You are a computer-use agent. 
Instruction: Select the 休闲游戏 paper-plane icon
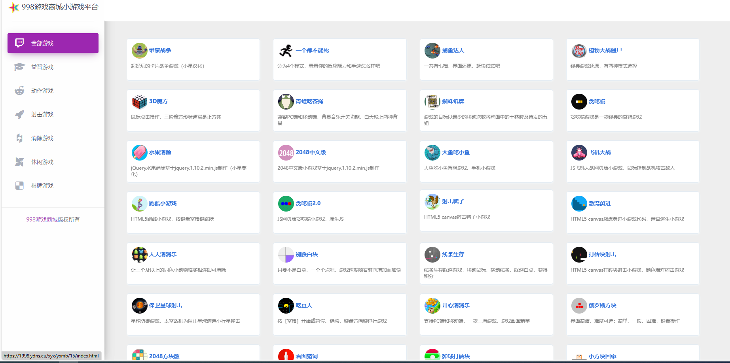click(x=19, y=161)
